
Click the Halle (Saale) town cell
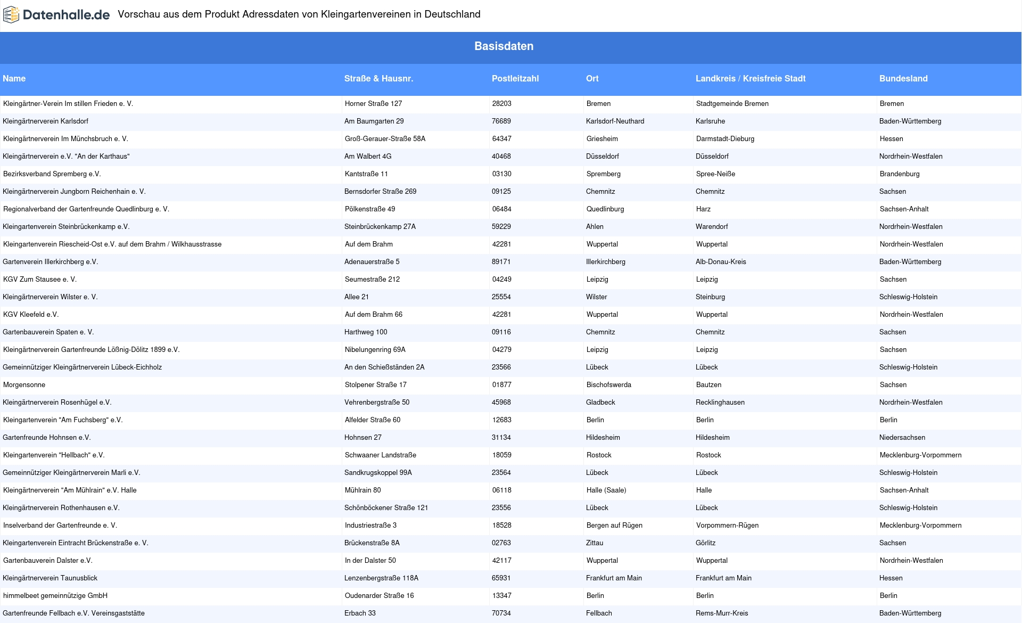[x=606, y=490]
